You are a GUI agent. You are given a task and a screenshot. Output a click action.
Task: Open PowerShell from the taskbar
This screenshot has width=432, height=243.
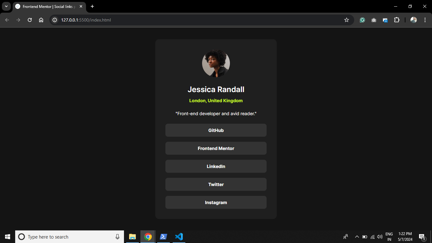(x=164, y=237)
